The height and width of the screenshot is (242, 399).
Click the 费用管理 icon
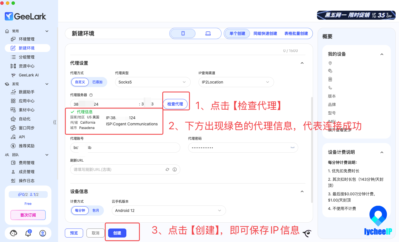pos(13,163)
